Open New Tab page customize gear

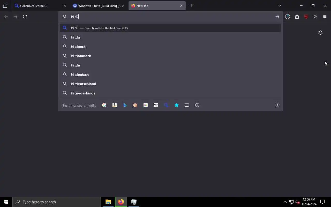tap(320, 33)
